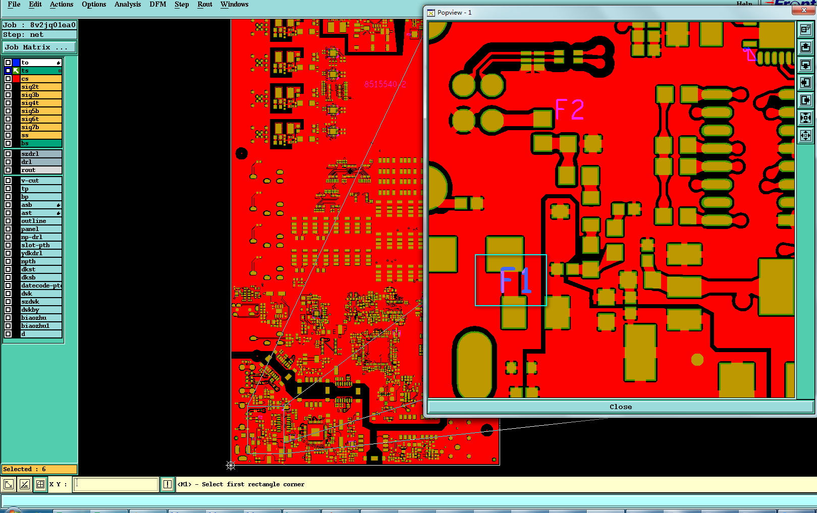Toggle checkbox for layer ss

[8, 135]
